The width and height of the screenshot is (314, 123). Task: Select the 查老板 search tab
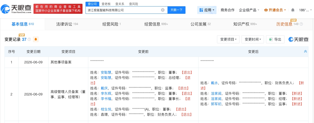(106, 4)
